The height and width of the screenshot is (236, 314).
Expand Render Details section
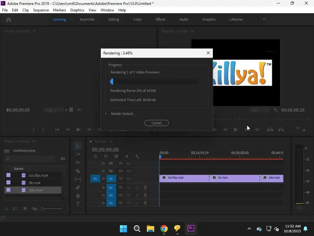click(x=106, y=114)
